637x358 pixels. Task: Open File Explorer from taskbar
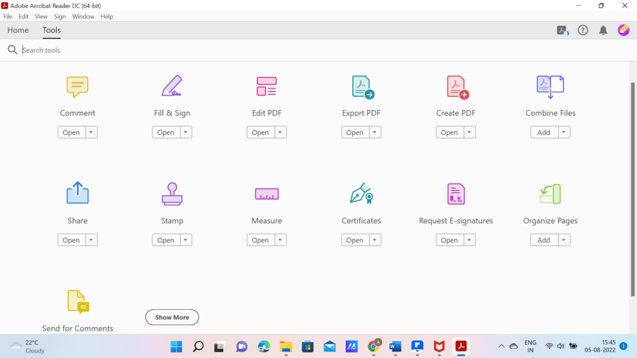point(286,347)
